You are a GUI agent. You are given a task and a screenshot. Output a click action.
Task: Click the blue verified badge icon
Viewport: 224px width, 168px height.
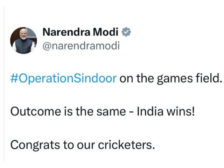pos(126,32)
